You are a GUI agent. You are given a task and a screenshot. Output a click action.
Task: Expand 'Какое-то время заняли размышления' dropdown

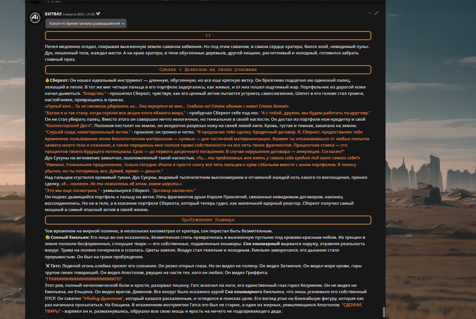(x=86, y=24)
